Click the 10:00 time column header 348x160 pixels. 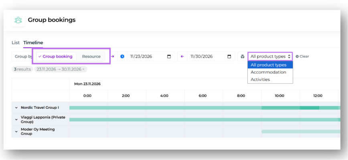pos(279,96)
